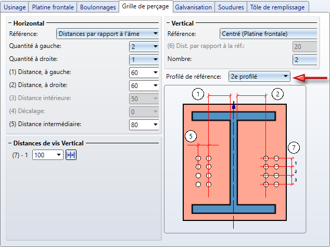
Task: Open the Quantité à gauche dropdown
Action: [x=155, y=47]
